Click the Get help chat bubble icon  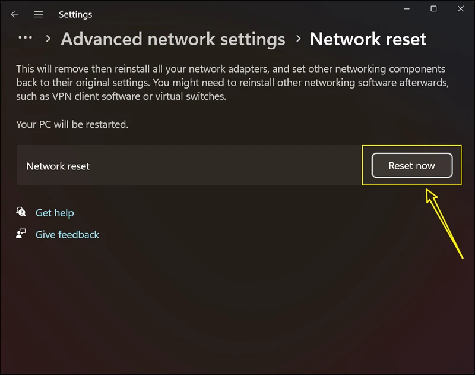(21, 212)
